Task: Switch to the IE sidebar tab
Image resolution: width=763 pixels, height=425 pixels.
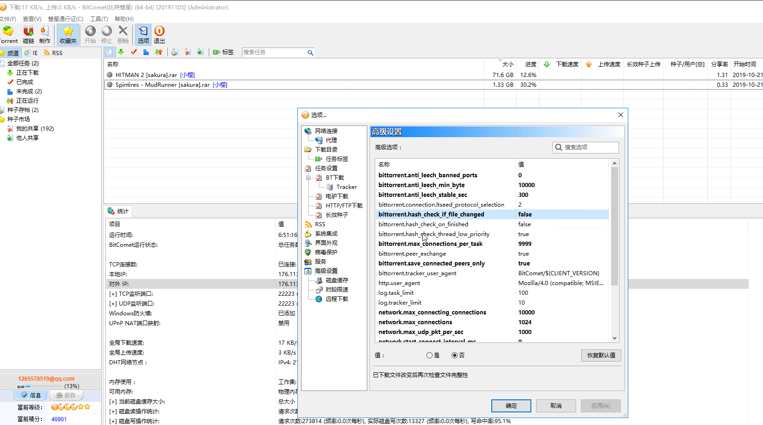Action: point(31,53)
